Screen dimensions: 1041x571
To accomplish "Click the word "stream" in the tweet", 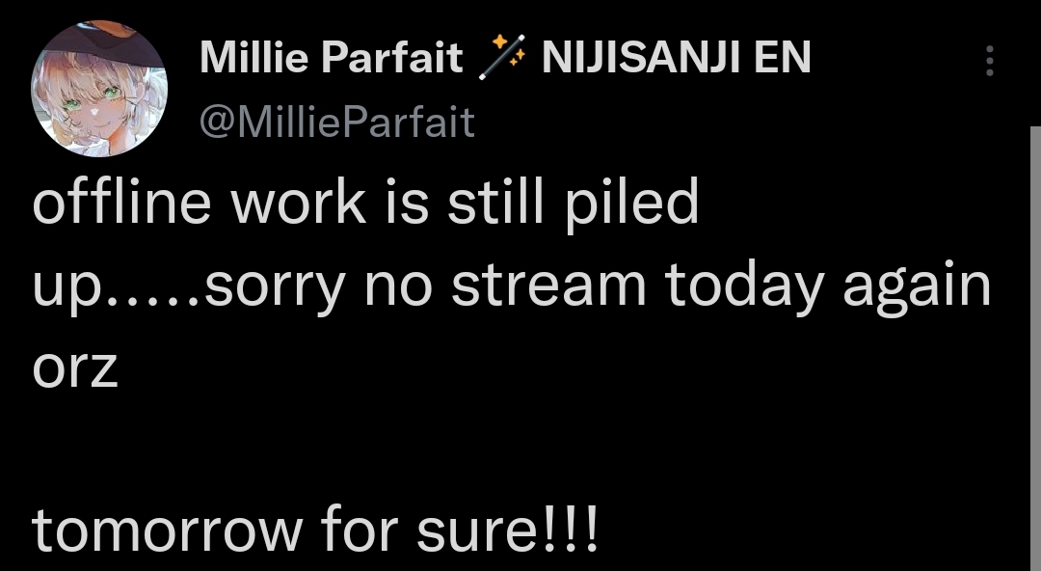I will pyautogui.click(x=548, y=285).
